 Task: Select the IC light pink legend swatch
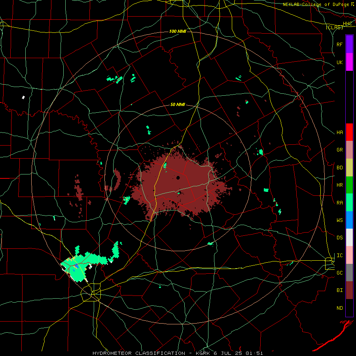(x=349, y=255)
